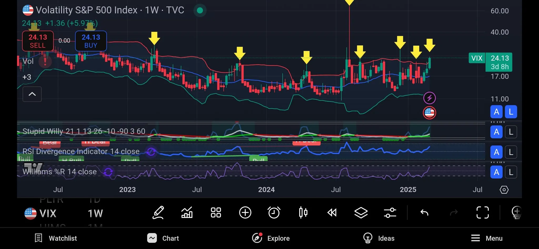Viewport: 539px width, 249px height.
Task: Toggle log scale L for Williams %R pane
Action: click(x=511, y=172)
